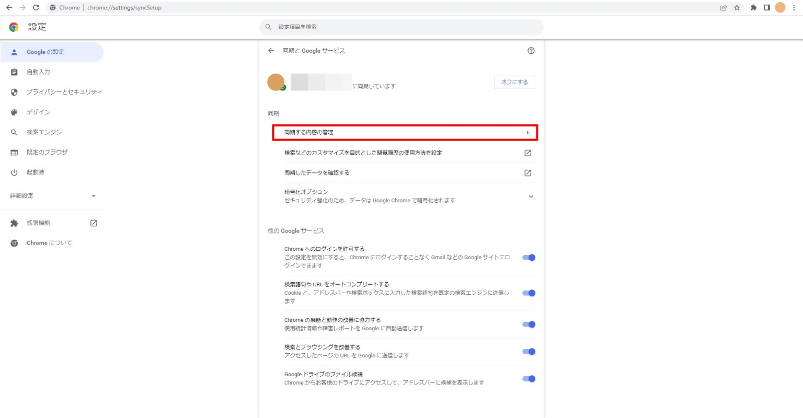
Task: Open the help icon for 同期と Google サービス
Action: tap(531, 51)
